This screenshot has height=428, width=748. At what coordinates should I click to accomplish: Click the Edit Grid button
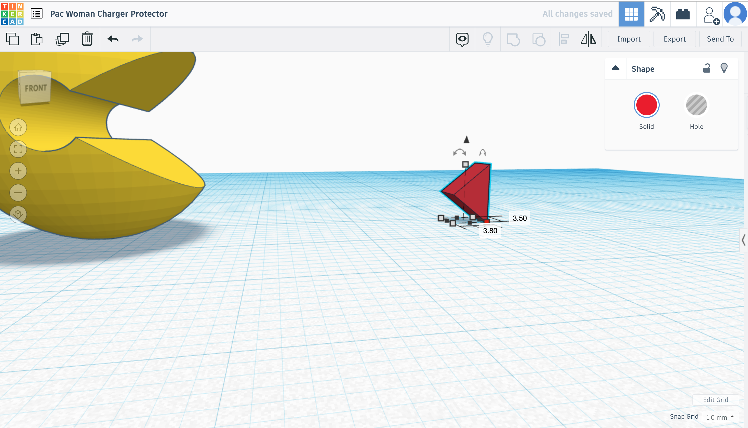[x=715, y=400]
